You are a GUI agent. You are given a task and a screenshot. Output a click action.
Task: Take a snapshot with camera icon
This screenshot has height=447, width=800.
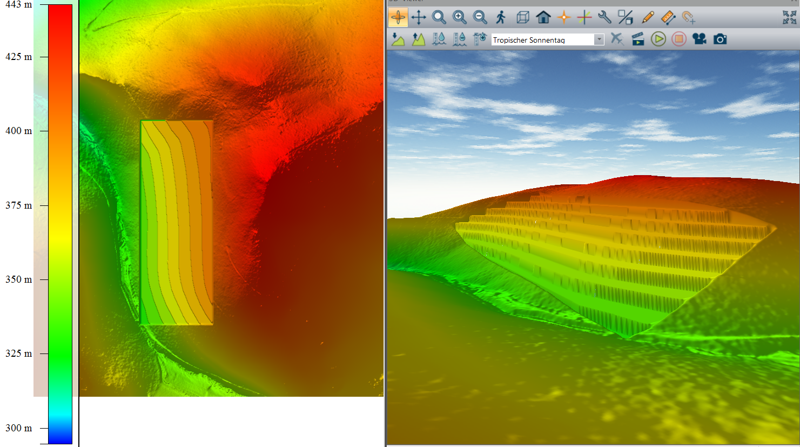click(x=720, y=39)
